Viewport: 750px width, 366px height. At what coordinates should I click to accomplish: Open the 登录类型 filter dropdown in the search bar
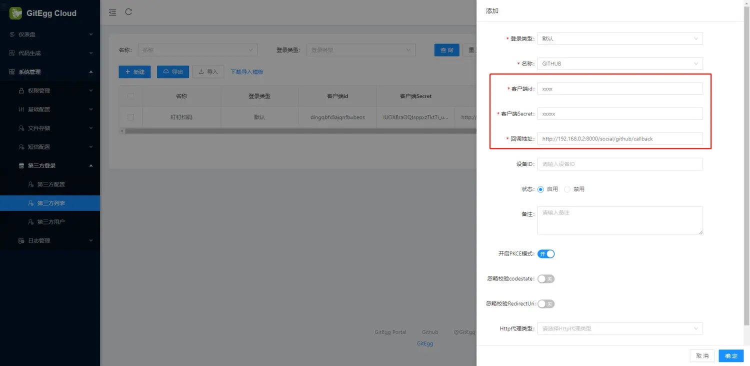click(361, 50)
